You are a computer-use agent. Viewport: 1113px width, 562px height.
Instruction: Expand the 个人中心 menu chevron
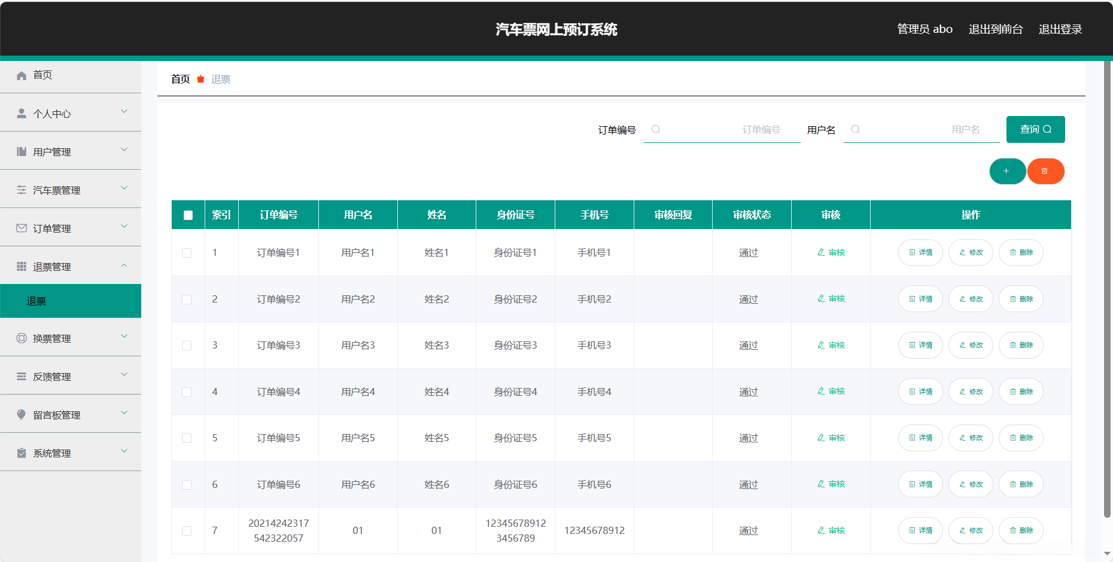coord(124,112)
